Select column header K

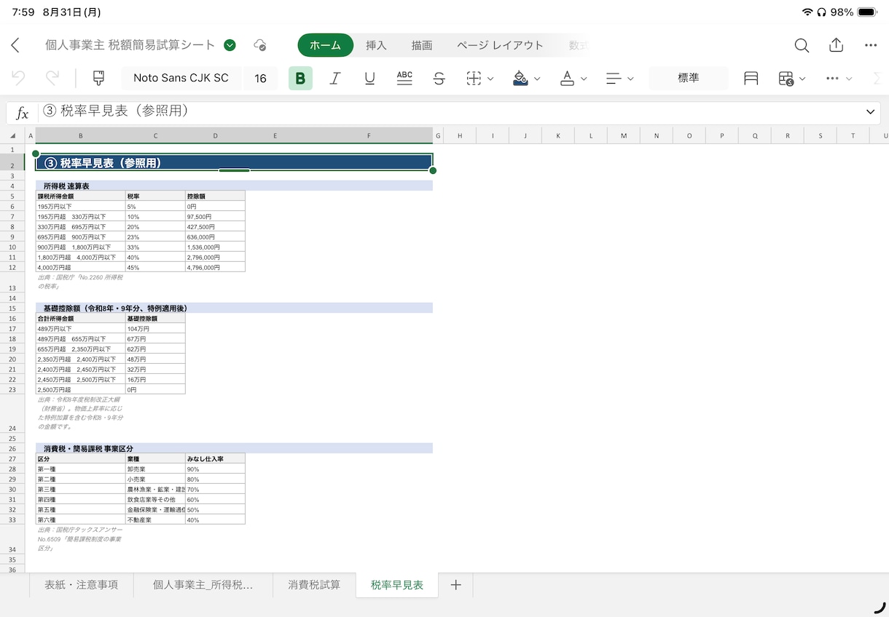(558, 135)
